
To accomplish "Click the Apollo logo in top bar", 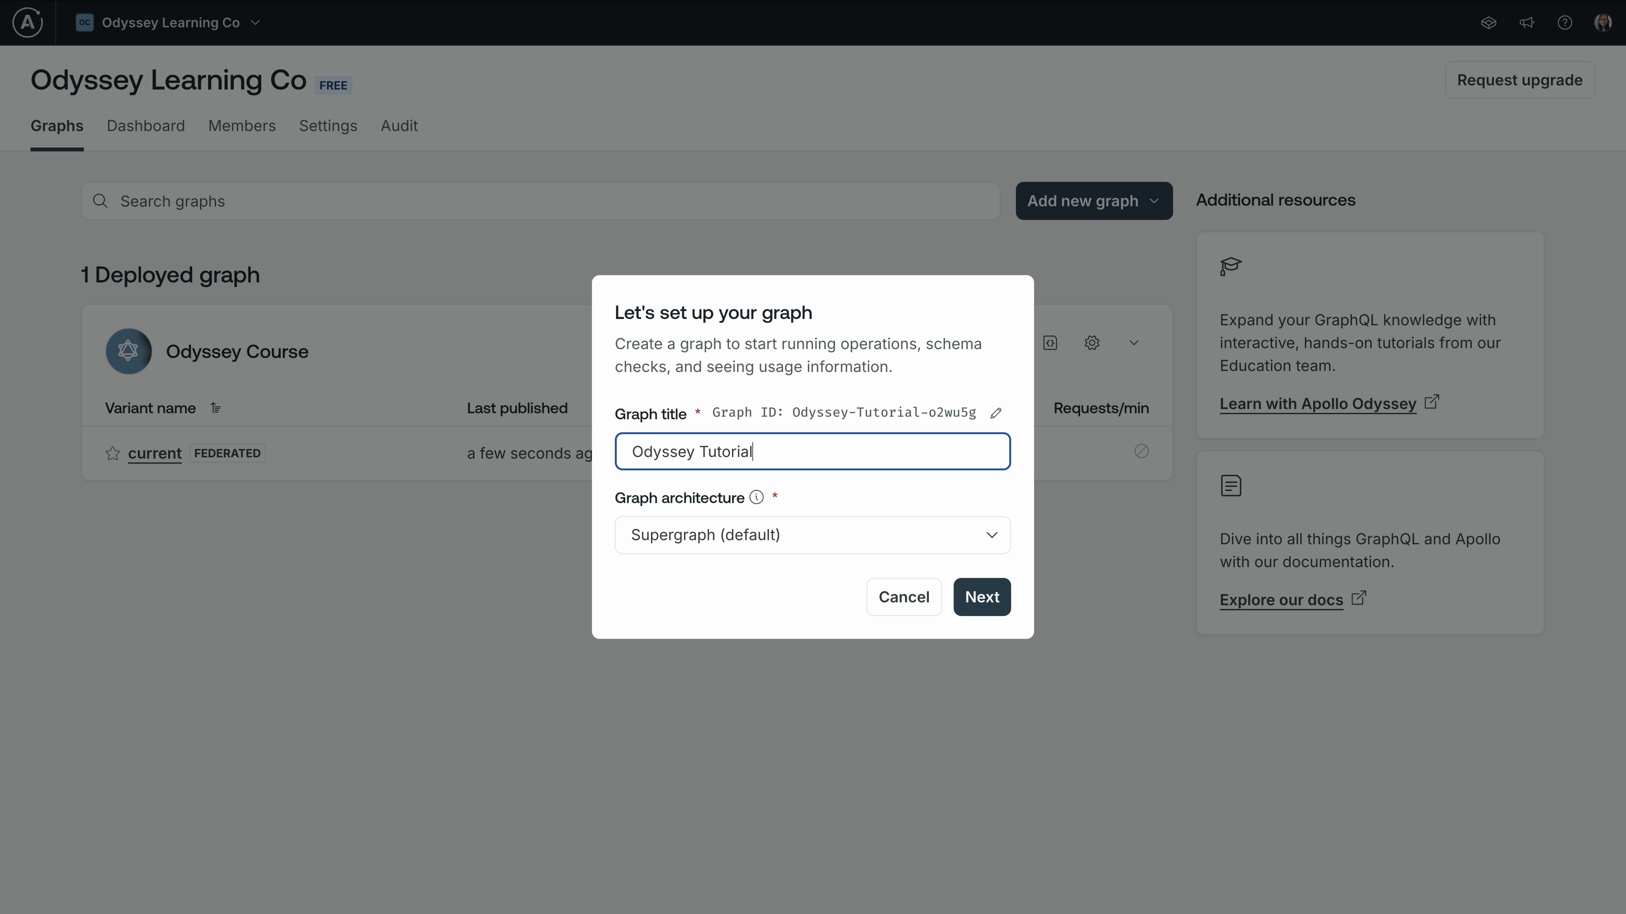I will click(x=28, y=23).
